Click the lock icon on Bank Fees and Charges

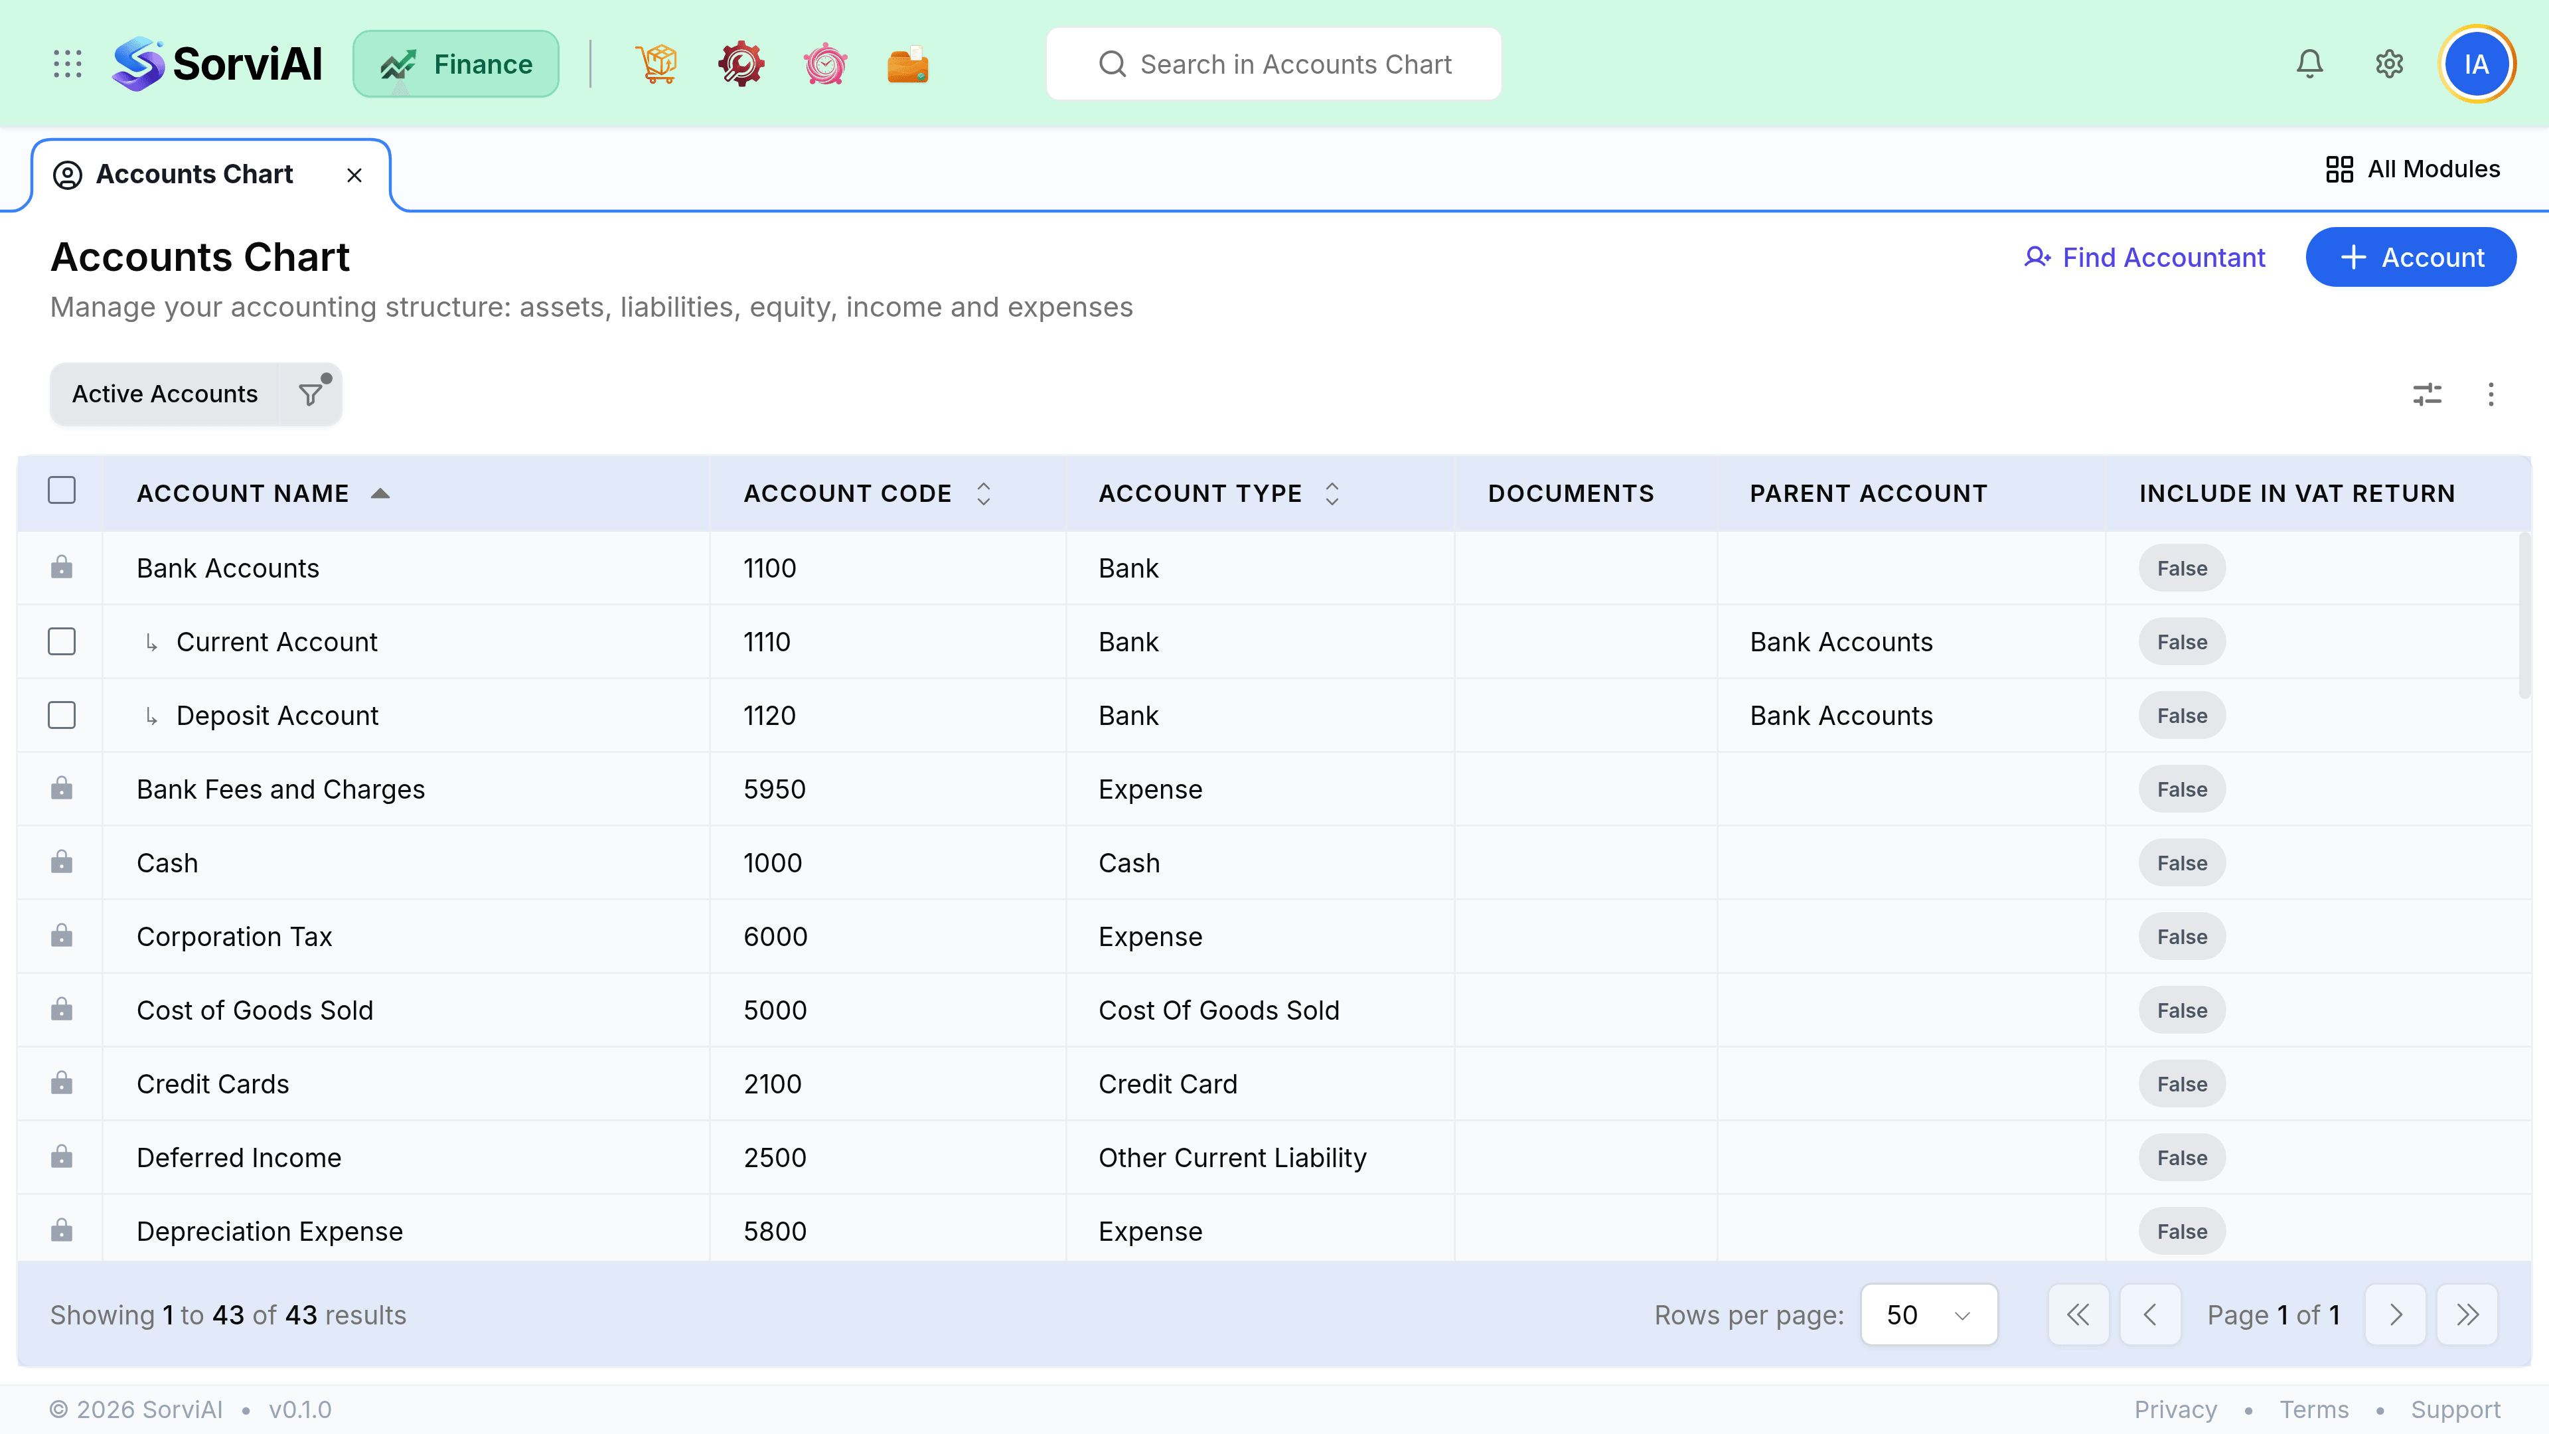[x=61, y=788]
